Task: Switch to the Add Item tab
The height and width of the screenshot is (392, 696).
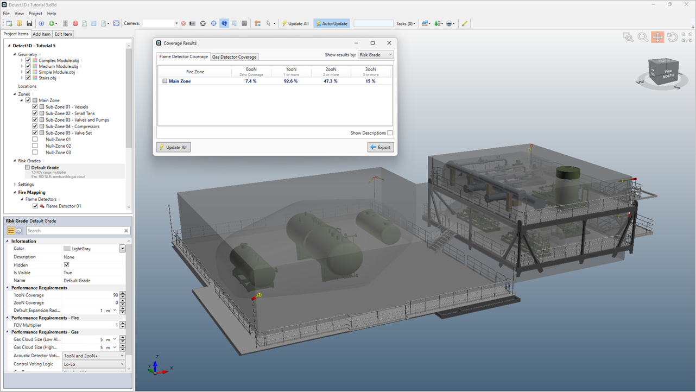Action: pos(41,34)
